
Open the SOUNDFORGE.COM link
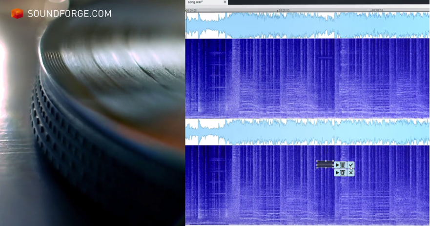69,14
